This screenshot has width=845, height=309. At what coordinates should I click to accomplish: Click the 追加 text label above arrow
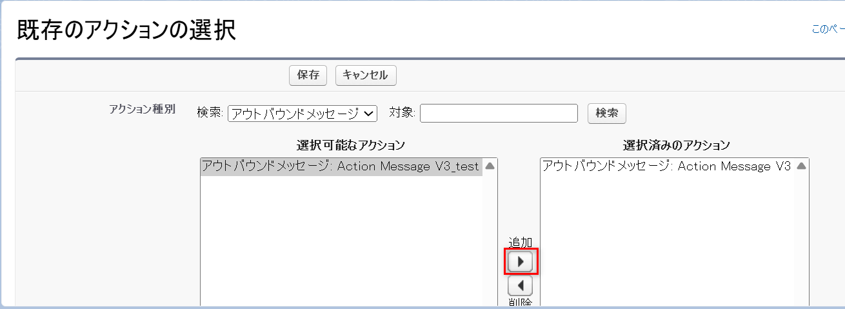coord(521,242)
